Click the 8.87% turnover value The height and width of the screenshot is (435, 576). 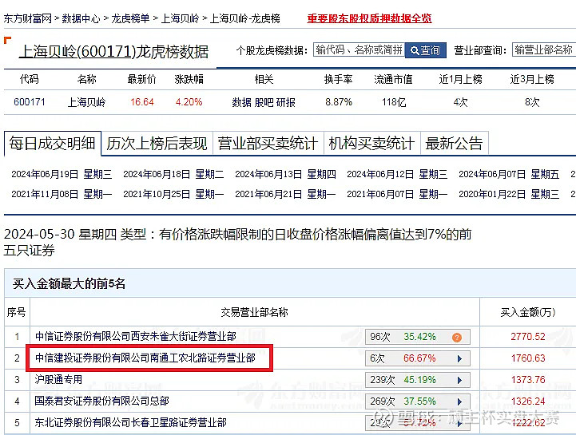coord(338,102)
